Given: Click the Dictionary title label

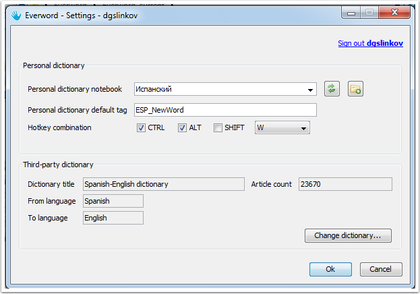Looking at the screenshot, I should [x=51, y=184].
